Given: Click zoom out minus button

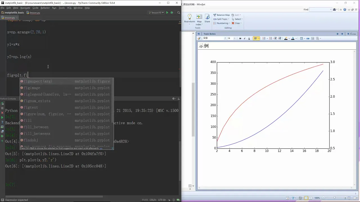Looking at the screenshot, I should coord(324,198).
